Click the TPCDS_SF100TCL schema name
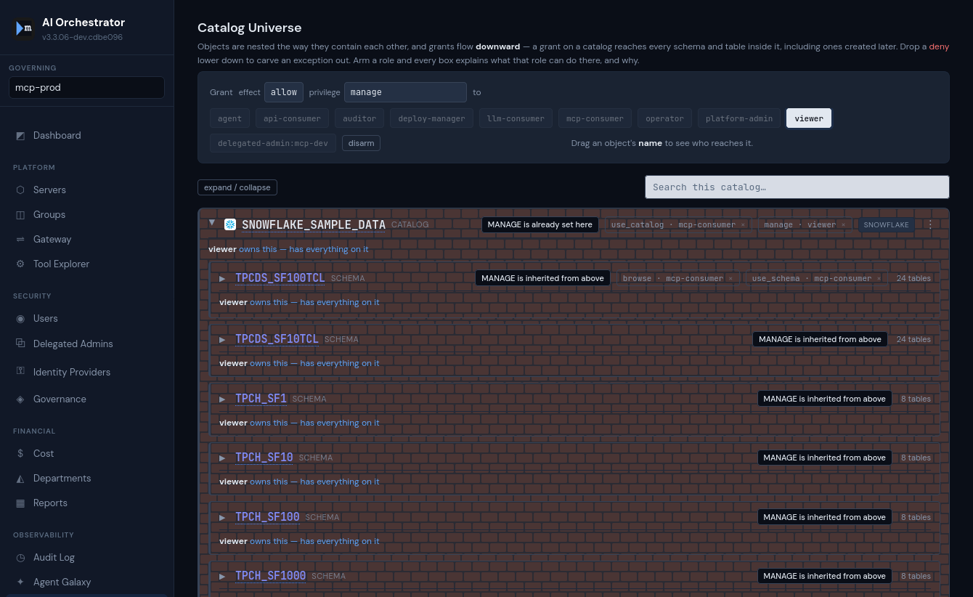 280,279
